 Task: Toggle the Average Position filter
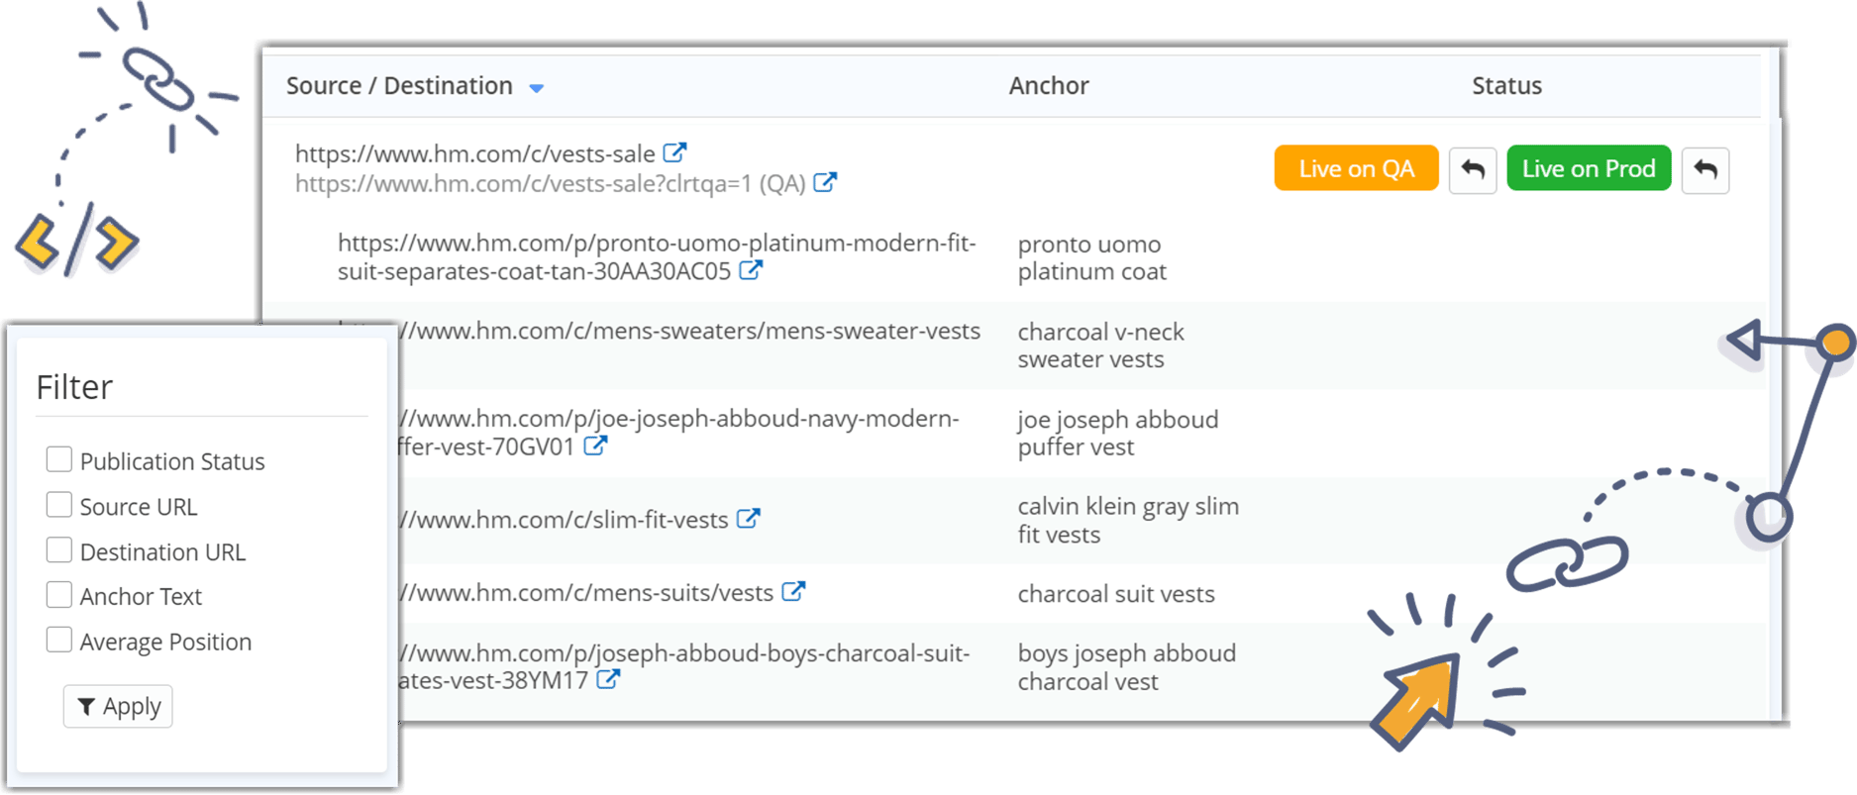point(59,639)
